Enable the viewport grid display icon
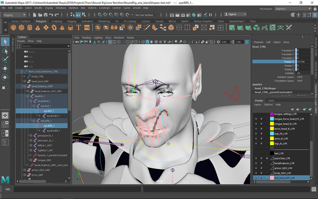This screenshot has height=199, width=318. click(x=110, y=42)
